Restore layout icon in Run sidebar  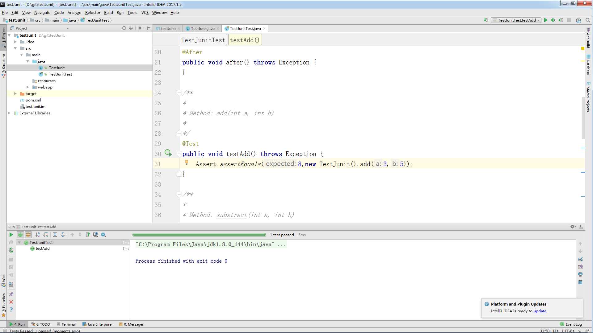pos(11,284)
